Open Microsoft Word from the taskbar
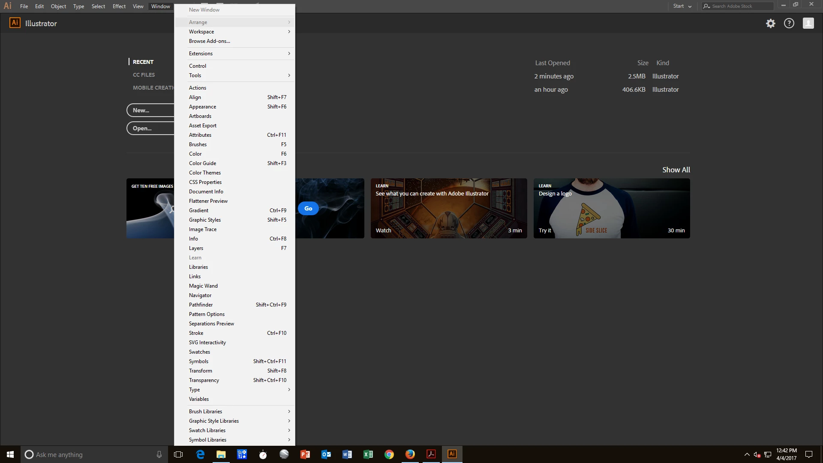The height and width of the screenshot is (463, 823). tap(347, 454)
